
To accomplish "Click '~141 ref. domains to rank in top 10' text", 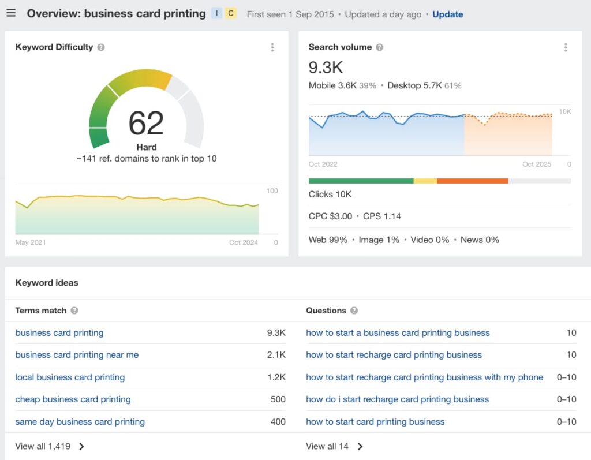I will pos(147,158).
